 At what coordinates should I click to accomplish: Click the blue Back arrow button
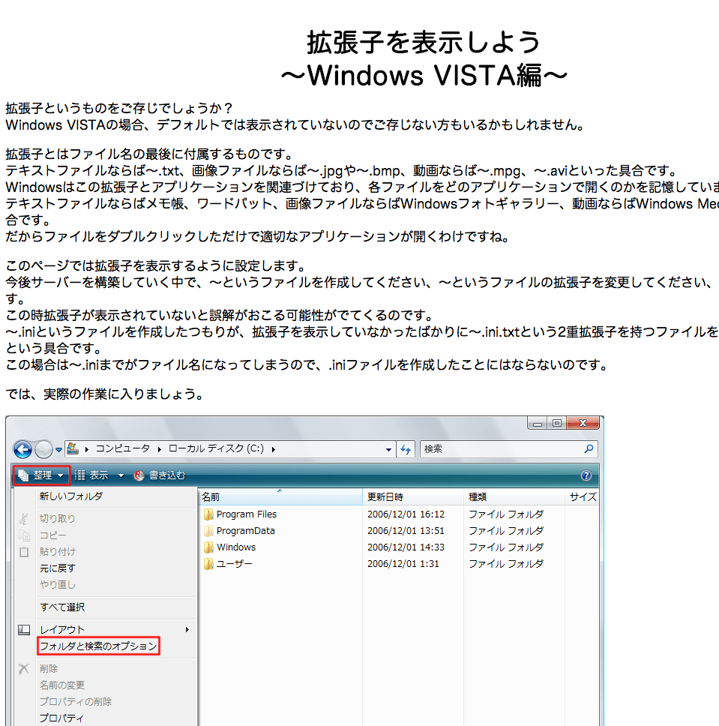[22, 449]
